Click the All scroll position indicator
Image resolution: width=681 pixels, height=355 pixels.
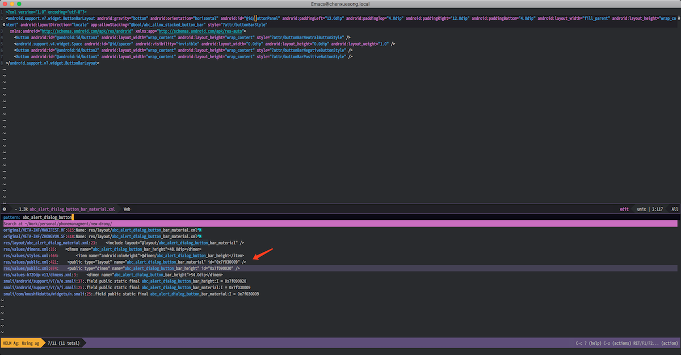coord(674,209)
